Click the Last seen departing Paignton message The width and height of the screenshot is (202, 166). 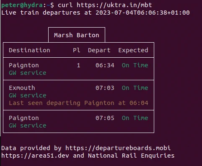pyautogui.click(x=78, y=103)
